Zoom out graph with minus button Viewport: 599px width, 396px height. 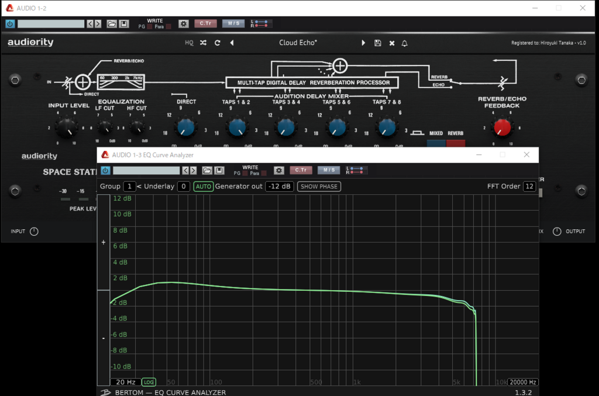coord(104,338)
